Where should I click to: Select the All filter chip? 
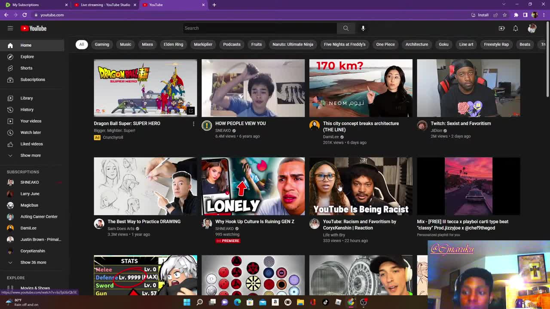coord(82,44)
